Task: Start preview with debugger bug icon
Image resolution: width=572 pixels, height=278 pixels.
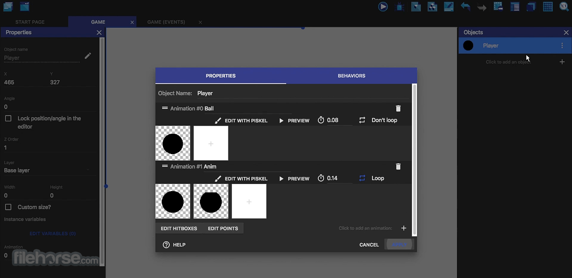Action: (400, 7)
